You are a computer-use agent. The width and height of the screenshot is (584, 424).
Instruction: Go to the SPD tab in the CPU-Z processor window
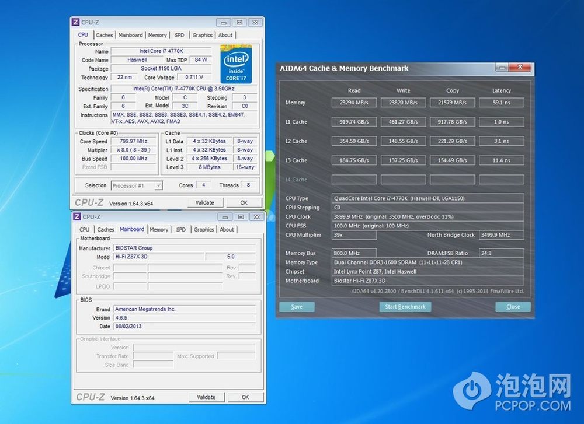[x=179, y=35]
